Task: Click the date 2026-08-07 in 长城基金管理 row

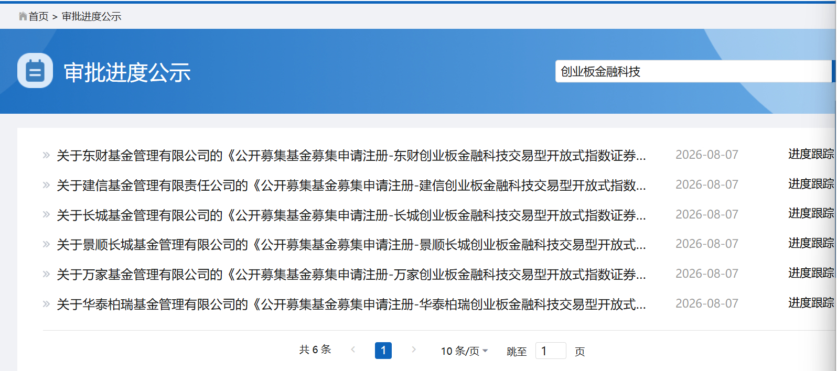Action: (x=707, y=215)
